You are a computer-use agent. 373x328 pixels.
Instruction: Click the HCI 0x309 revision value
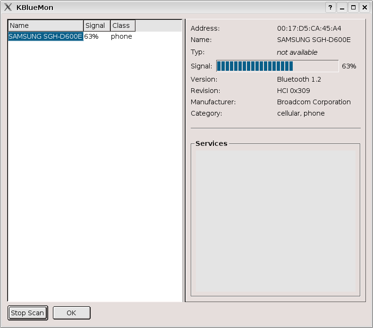click(x=294, y=91)
